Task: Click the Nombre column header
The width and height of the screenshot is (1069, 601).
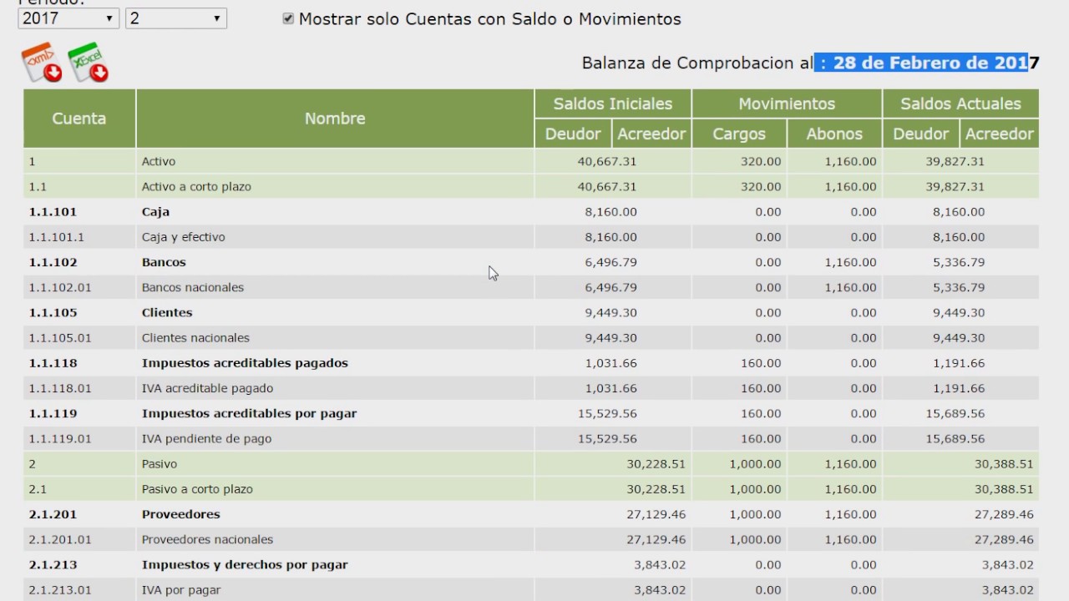Action: pos(335,119)
